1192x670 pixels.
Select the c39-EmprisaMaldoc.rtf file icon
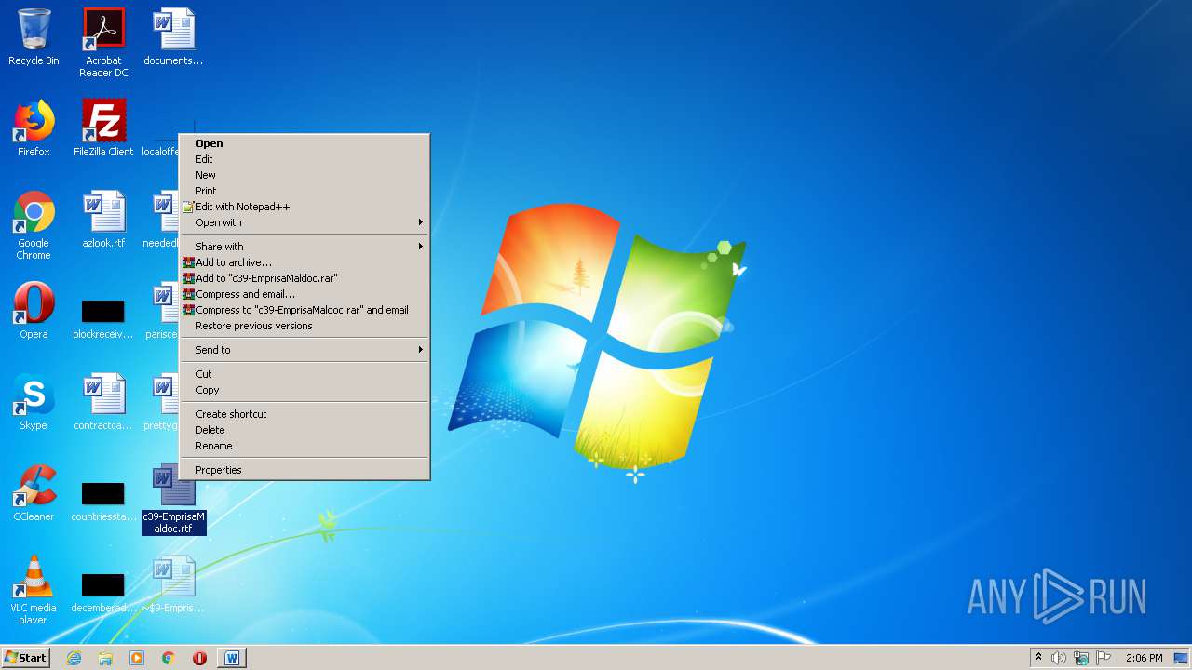(173, 499)
